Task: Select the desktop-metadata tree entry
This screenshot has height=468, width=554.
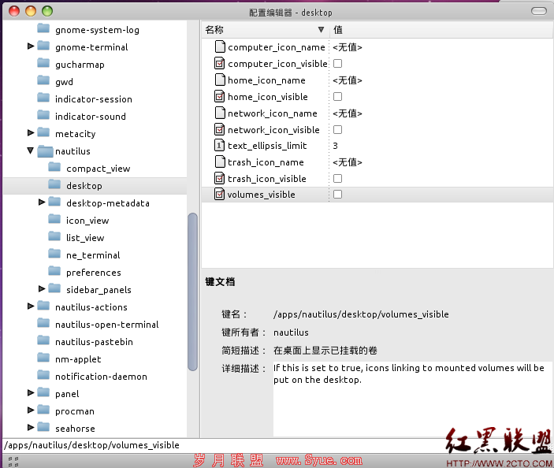Action: click(108, 203)
